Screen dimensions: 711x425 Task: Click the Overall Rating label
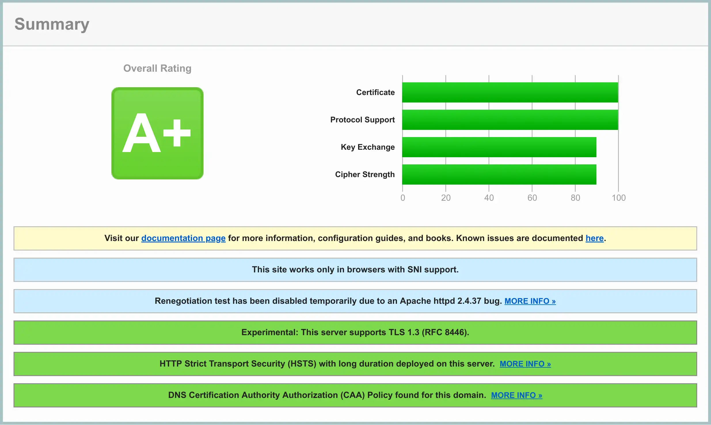(157, 68)
